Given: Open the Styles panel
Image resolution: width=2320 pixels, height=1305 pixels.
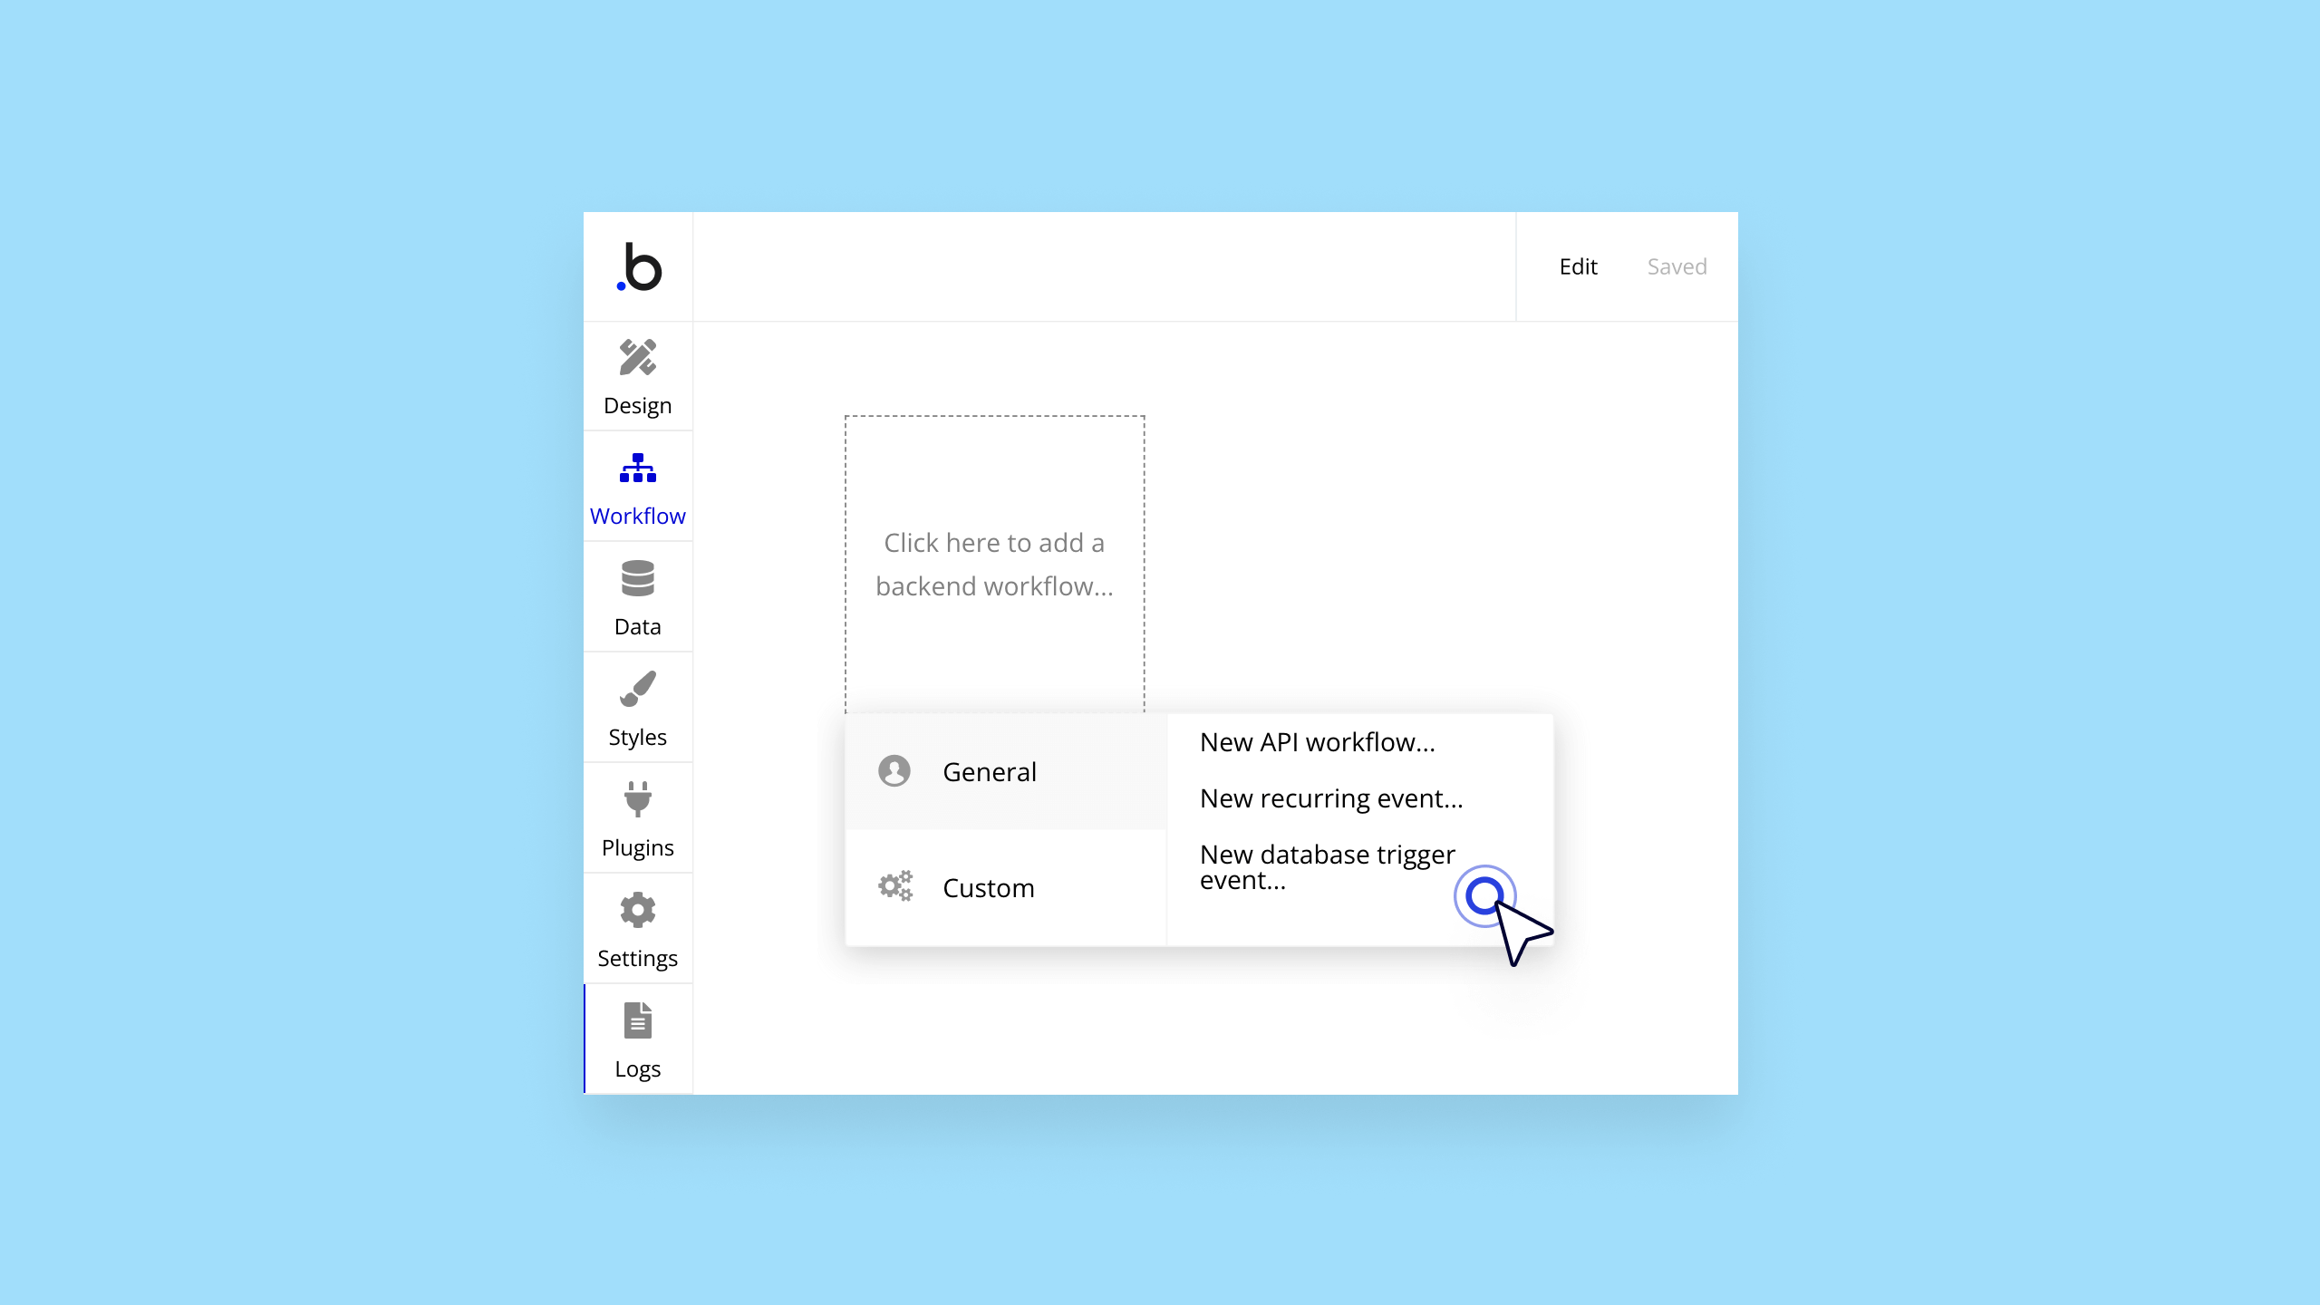Looking at the screenshot, I should click(637, 708).
